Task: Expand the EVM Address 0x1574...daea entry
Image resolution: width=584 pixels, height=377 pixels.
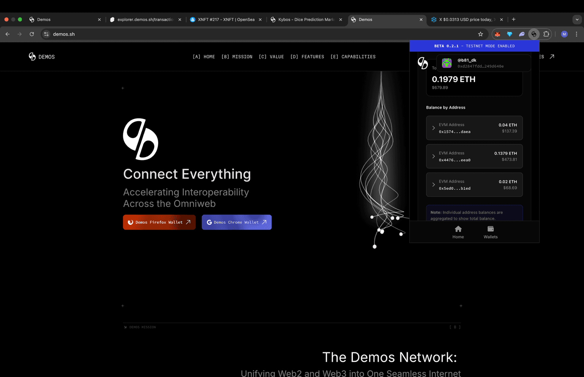Action: 474,128
